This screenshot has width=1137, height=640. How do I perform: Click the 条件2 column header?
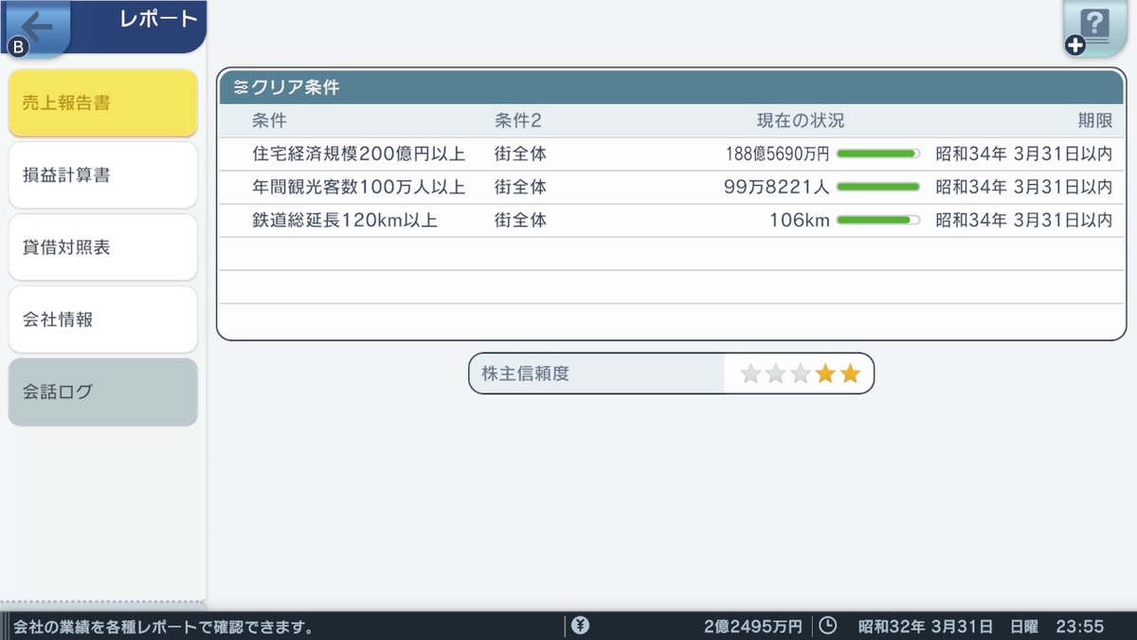click(517, 120)
